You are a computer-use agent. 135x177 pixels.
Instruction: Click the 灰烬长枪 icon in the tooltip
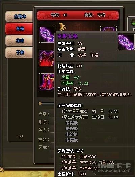coord(126,42)
